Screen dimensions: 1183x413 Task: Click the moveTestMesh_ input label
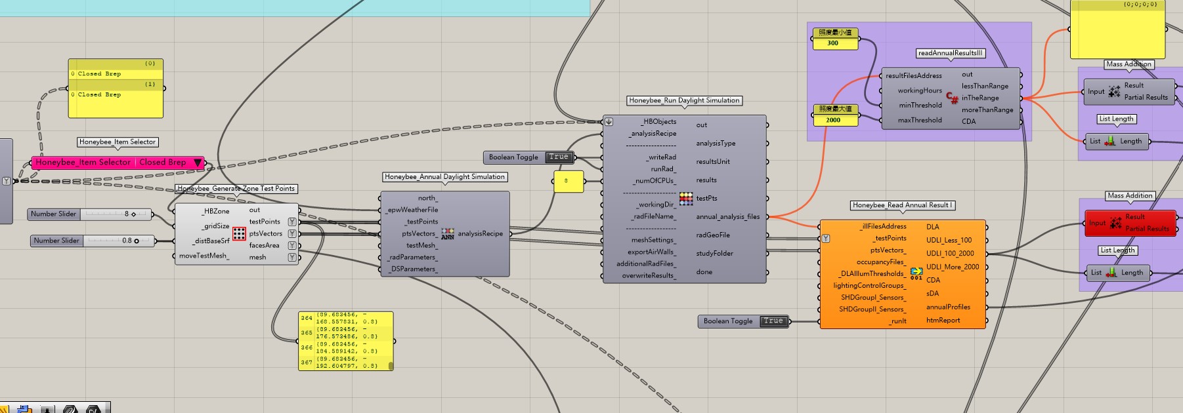[204, 256]
